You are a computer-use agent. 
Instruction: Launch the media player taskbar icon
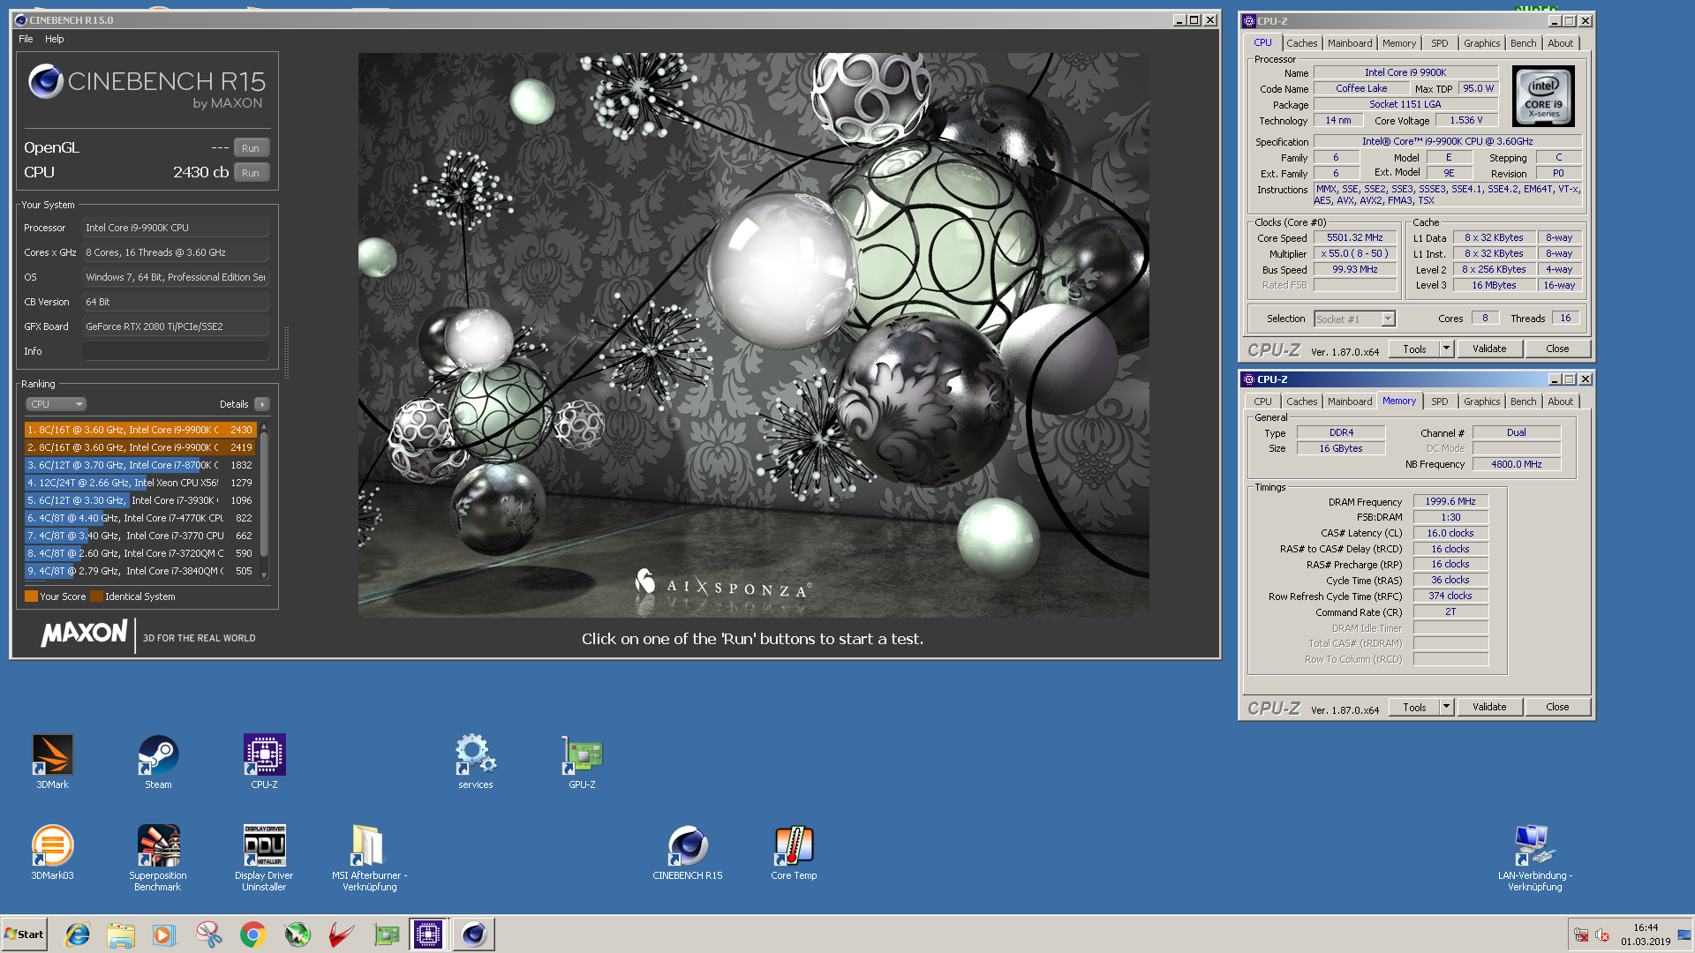click(x=164, y=934)
